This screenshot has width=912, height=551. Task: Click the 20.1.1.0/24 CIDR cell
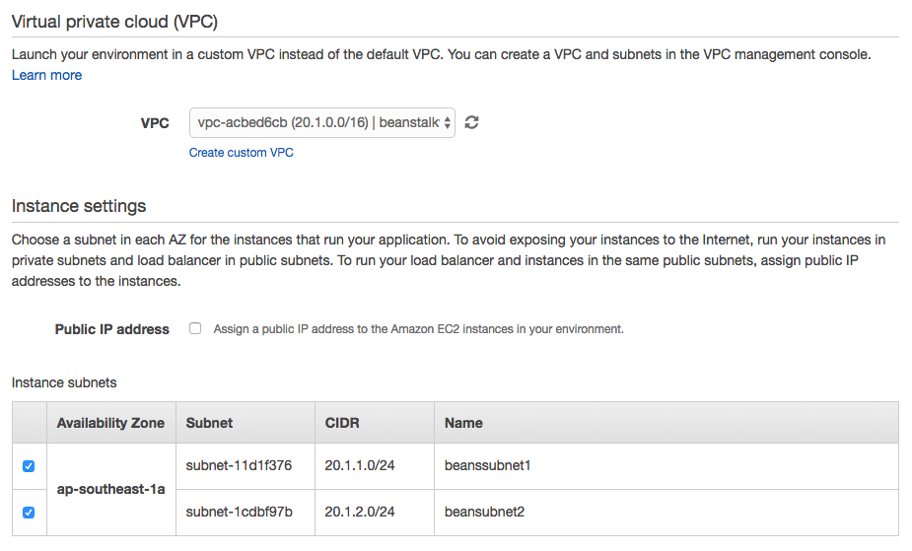pos(360,465)
